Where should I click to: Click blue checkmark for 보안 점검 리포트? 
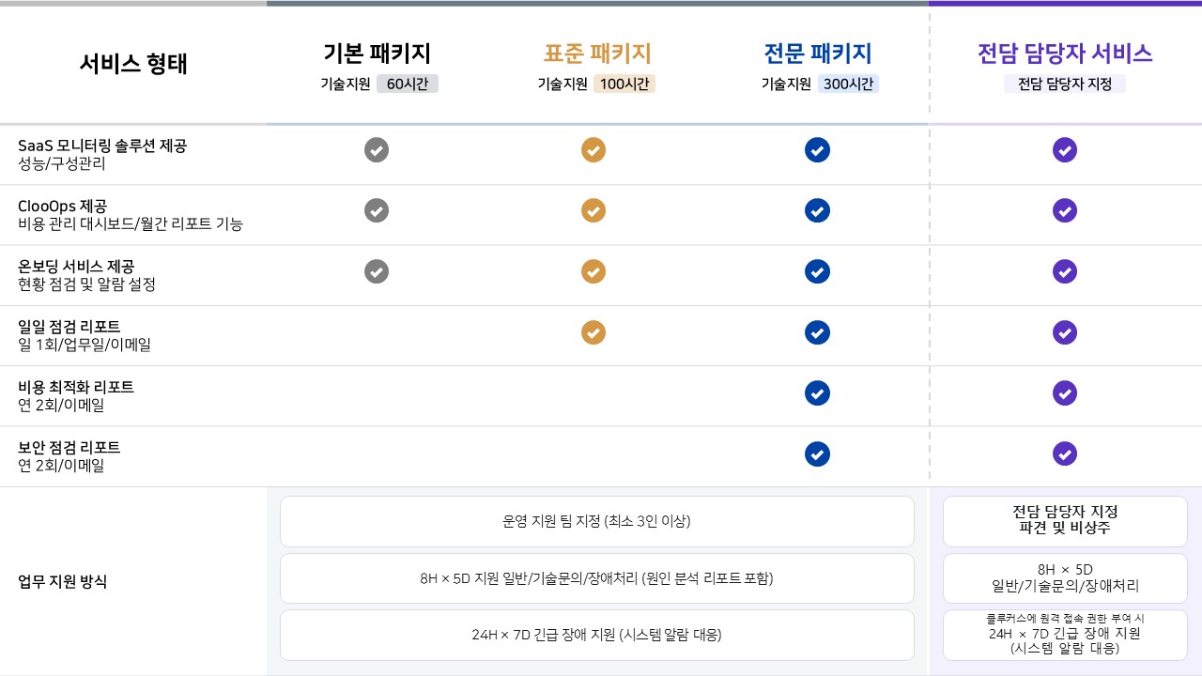tap(818, 453)
